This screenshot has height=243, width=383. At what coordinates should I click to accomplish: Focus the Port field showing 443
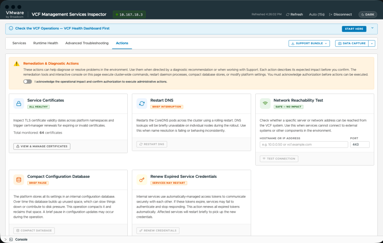click(359, 145)
